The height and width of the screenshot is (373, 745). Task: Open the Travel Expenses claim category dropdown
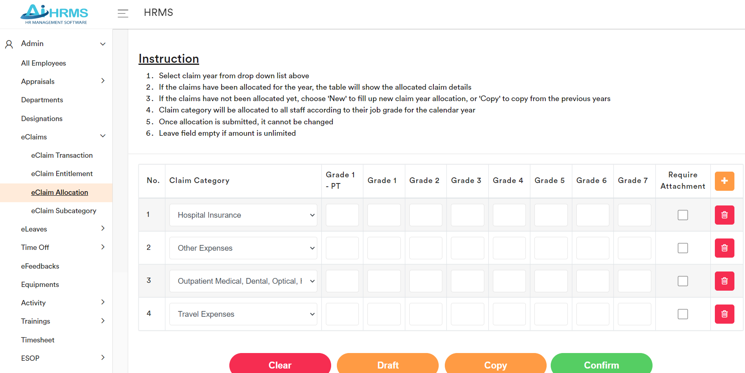point(243,314)
